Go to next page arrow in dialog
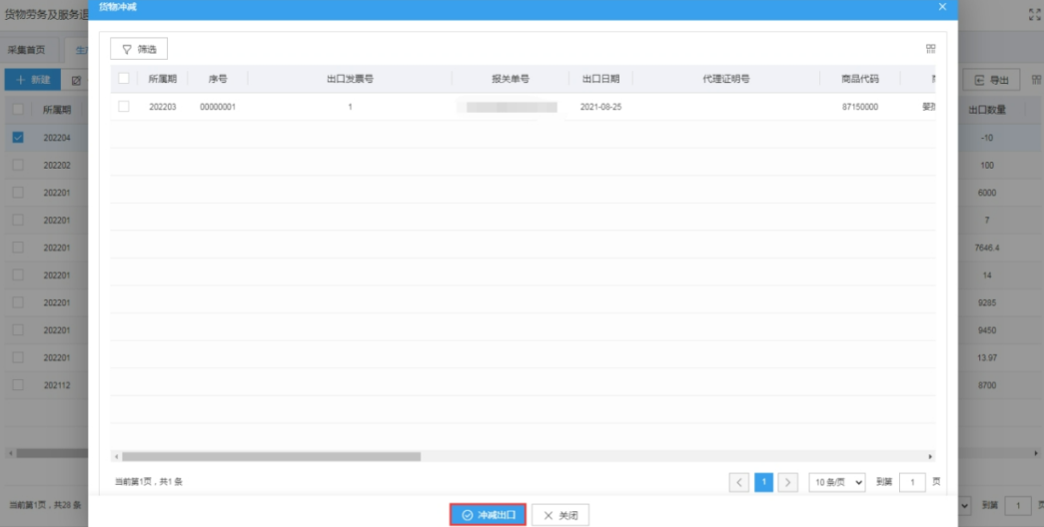This screenshot has height=527, width=1044. (787, 482)
